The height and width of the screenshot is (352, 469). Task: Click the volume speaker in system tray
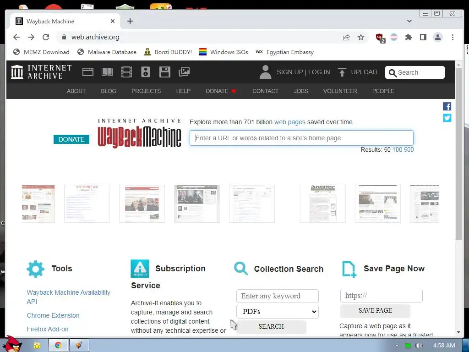pos(419,346)
